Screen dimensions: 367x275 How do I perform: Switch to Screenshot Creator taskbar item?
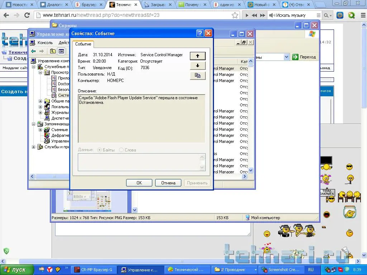point(282,270)
